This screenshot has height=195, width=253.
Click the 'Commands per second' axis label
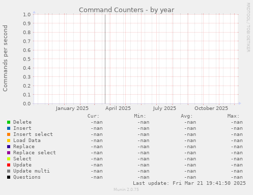(5, 58)
